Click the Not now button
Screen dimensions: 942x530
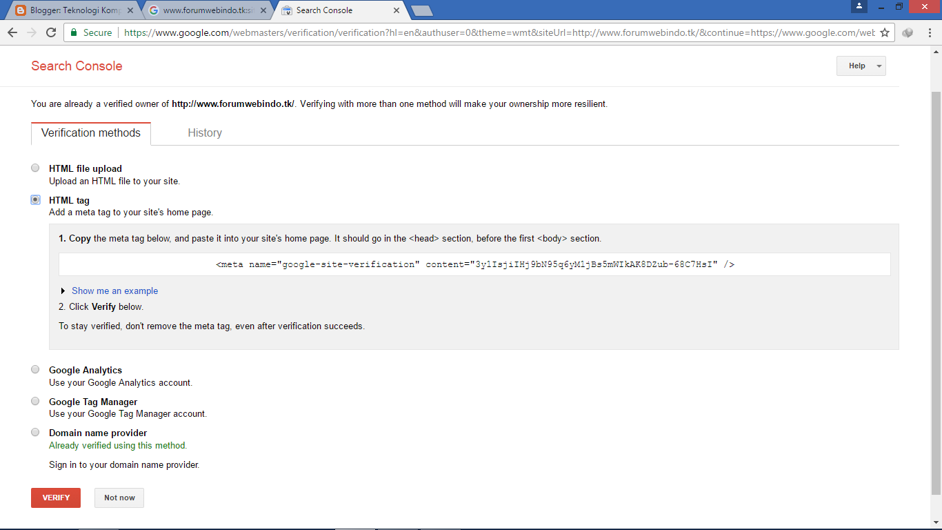click(119, 498)
